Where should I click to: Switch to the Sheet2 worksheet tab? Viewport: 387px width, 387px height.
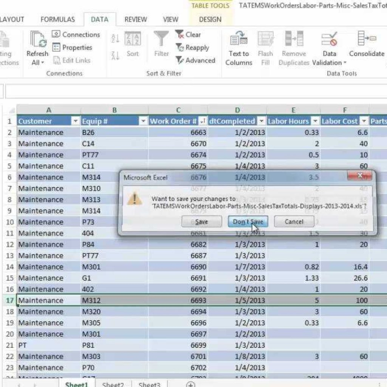(113, 384)
